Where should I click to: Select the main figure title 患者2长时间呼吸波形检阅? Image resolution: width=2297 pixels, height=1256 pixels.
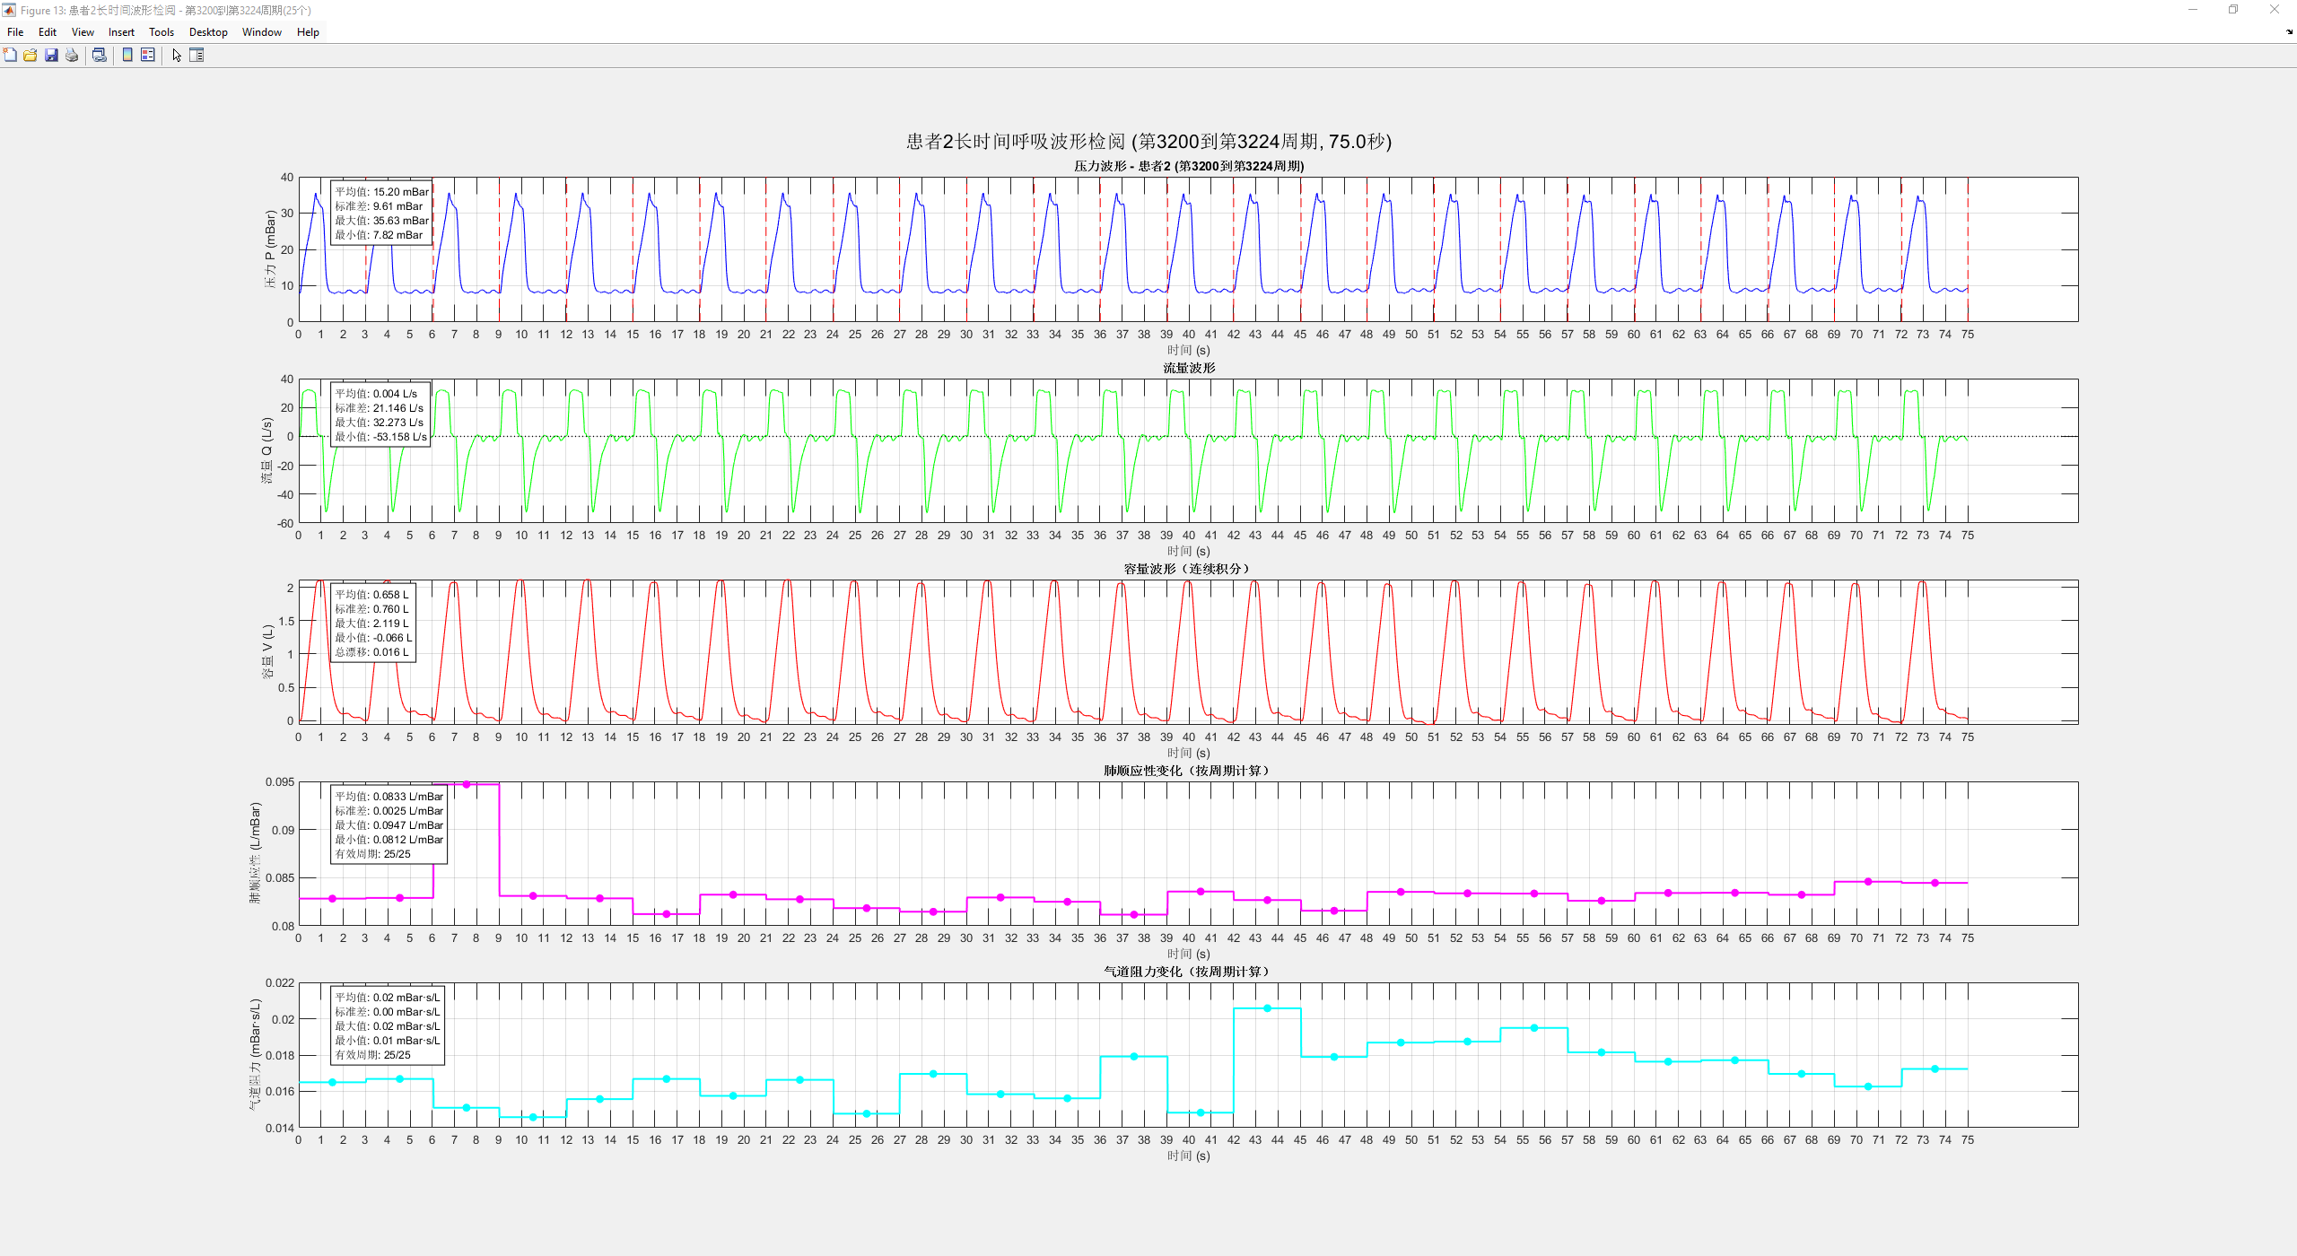[1148, 142]
